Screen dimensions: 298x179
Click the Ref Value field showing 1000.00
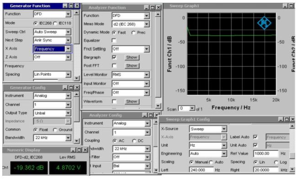(266, 153)
